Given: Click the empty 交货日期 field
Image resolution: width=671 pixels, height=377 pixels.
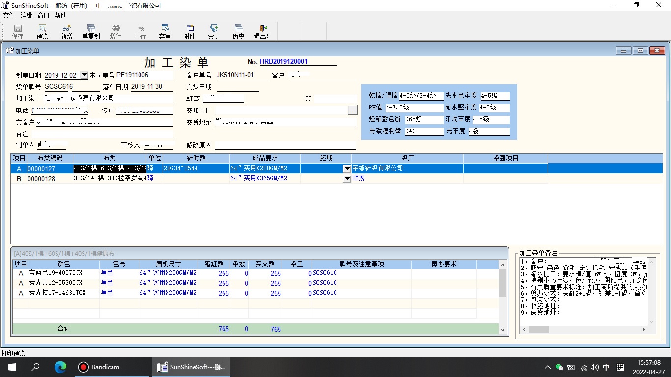Looking at the screenshot, I should [237, 87].
